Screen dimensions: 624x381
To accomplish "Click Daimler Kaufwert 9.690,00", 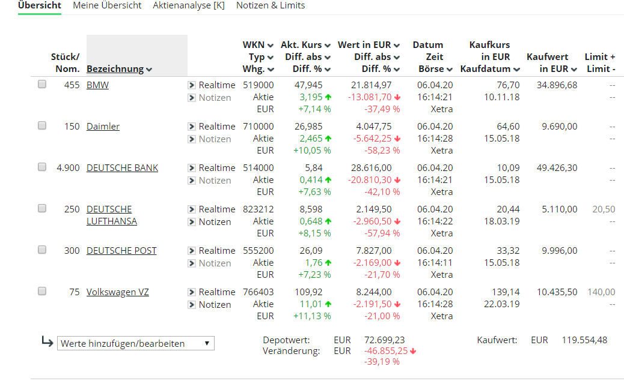I will pyautogui.click(x=559, y=127).
